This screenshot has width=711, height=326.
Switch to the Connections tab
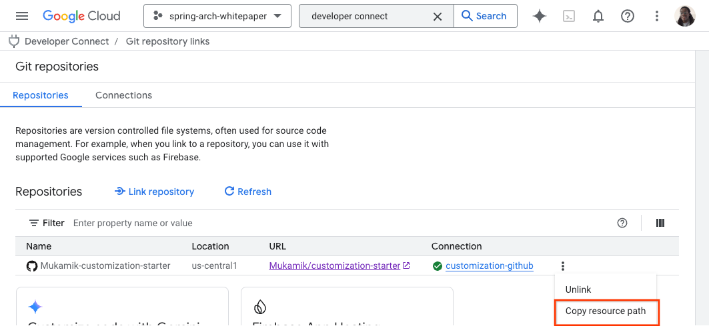[123, 95]
